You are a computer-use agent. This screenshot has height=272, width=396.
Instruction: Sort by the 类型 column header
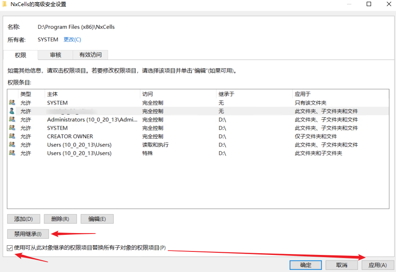pos(32,94)
